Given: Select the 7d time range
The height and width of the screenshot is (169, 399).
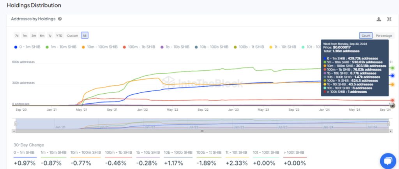Looking at the screenshot, I should [17, 36].
